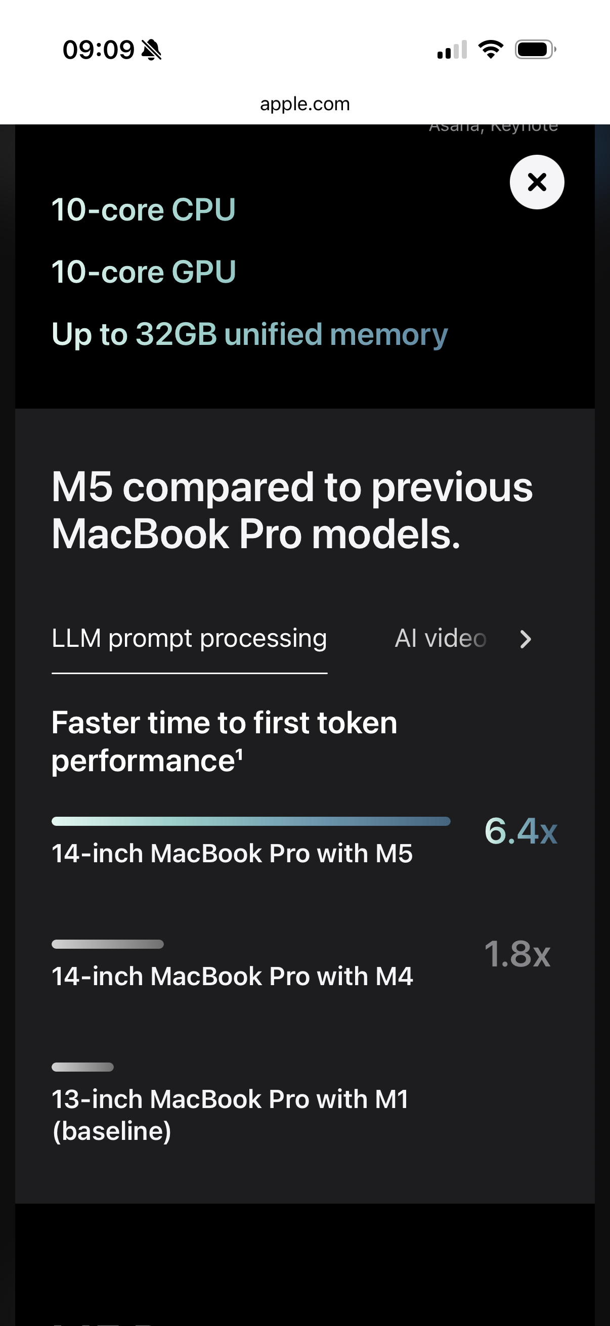This screenshot has width=610, height=1326.
Task: Tap the 1.8x performance figure
Action: tap(517, 954)
